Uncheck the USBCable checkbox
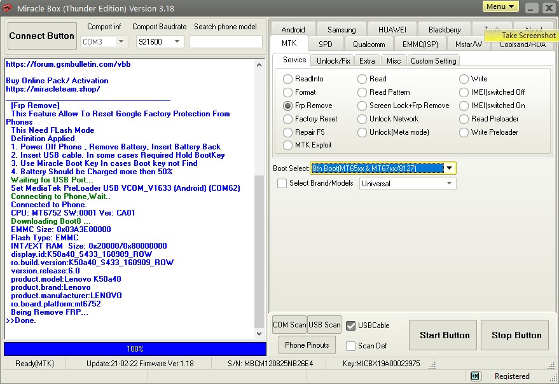This screenshot has width=559, height=384. tap(351, 326)
